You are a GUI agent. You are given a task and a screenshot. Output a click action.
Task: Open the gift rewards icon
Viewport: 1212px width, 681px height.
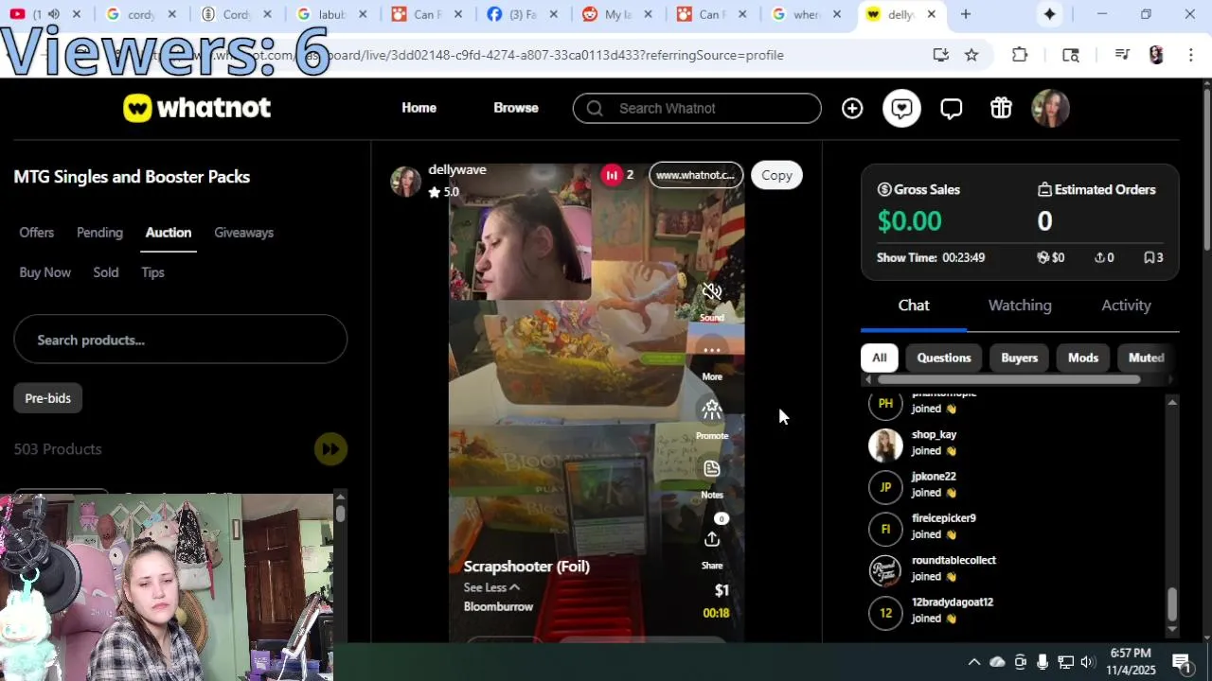coord(1001,108)
